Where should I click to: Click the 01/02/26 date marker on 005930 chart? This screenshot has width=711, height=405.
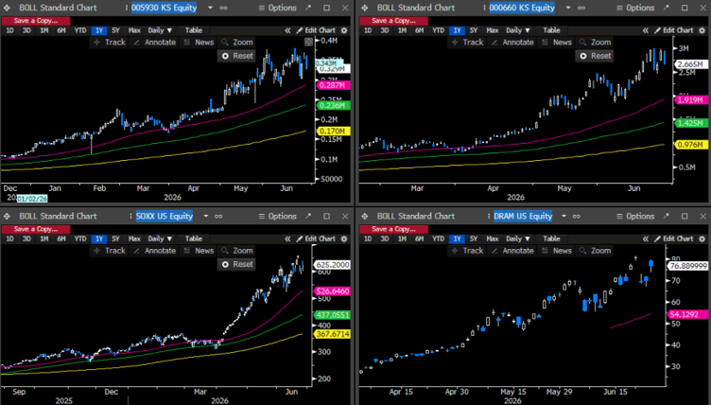pos(32,199)
